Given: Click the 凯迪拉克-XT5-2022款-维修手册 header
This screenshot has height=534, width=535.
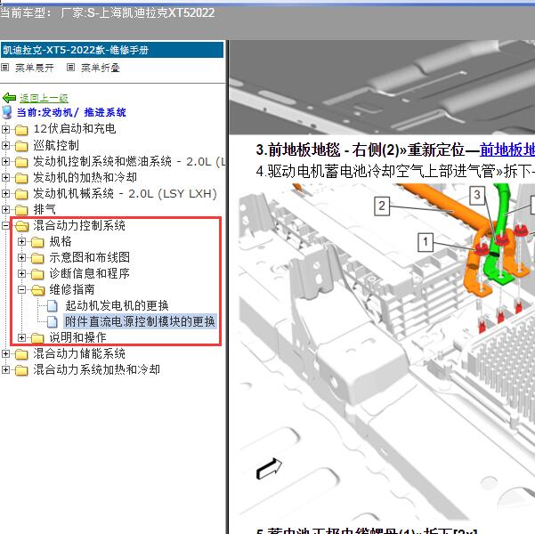Looking at the screenshot, I should click(x=112, y=50).
